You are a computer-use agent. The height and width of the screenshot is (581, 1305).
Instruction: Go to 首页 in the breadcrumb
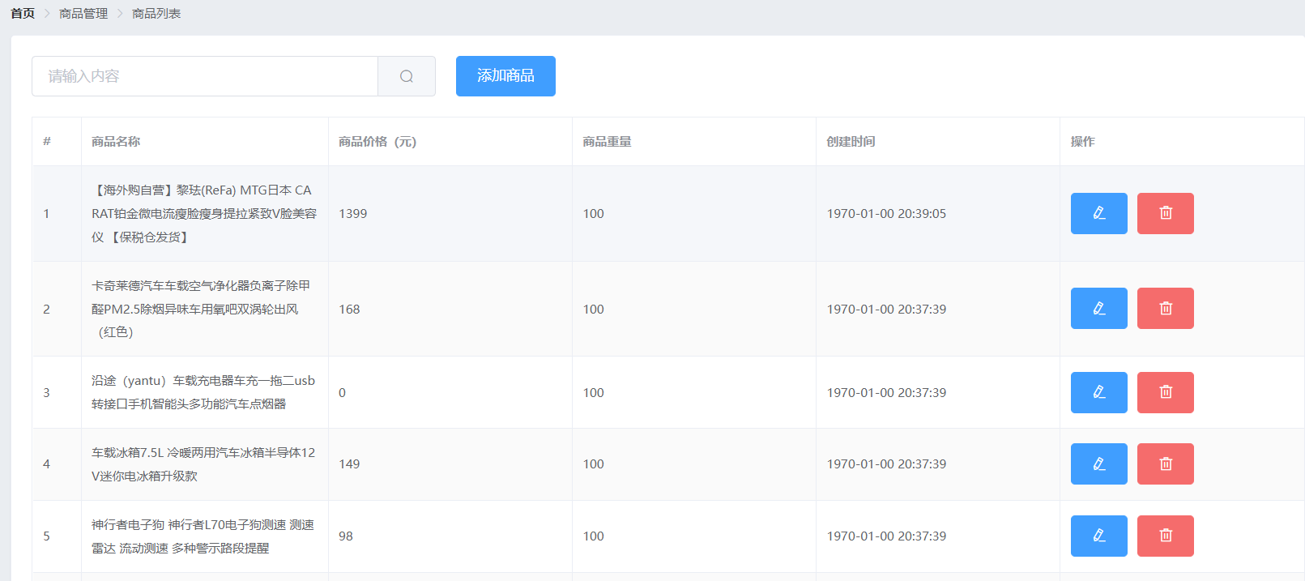(23, 14)
